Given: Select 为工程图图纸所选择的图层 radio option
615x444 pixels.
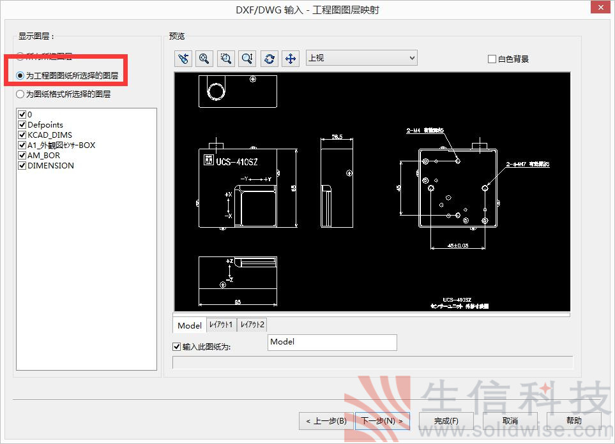Looking at the screenshot, I should click(20, 76).
